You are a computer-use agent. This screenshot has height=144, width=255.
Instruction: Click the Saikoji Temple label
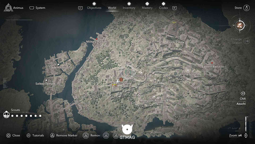pyautogui.click(x=45, y=84)
